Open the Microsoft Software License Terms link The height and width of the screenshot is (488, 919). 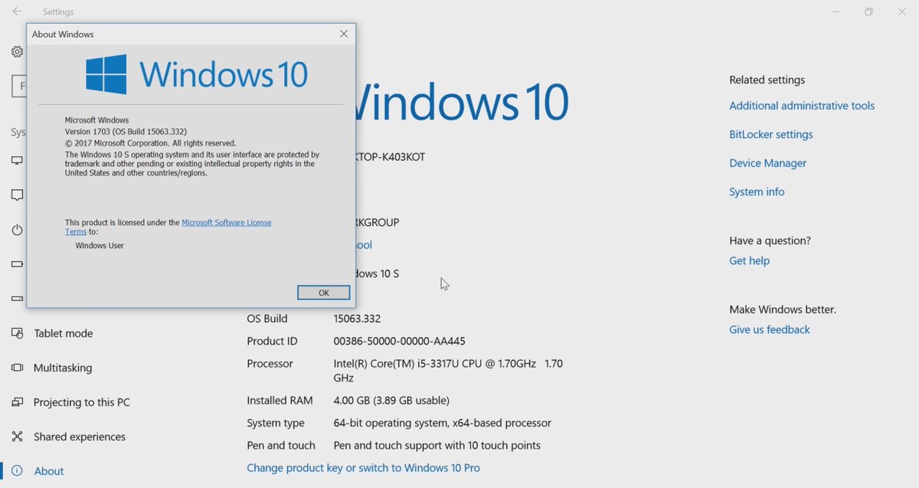226,221
